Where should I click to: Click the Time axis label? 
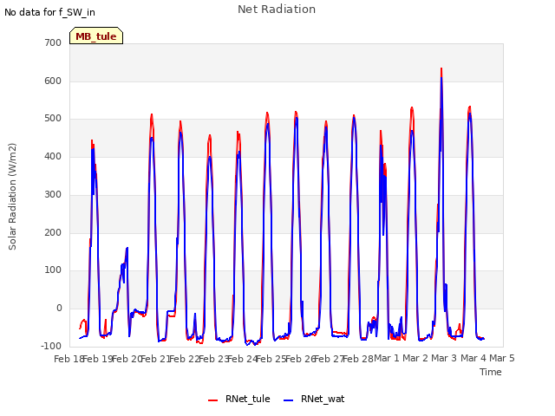[x=491, y=372]
